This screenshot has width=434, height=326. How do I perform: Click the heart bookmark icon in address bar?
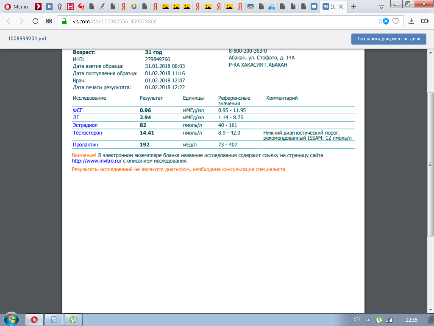tap(395, 21)
